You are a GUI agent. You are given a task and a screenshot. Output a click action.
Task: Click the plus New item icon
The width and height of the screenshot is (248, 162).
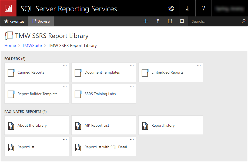[x=146, y=21]
